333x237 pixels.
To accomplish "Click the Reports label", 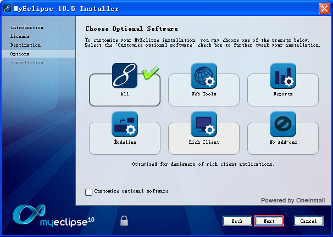I will [283, 94].
